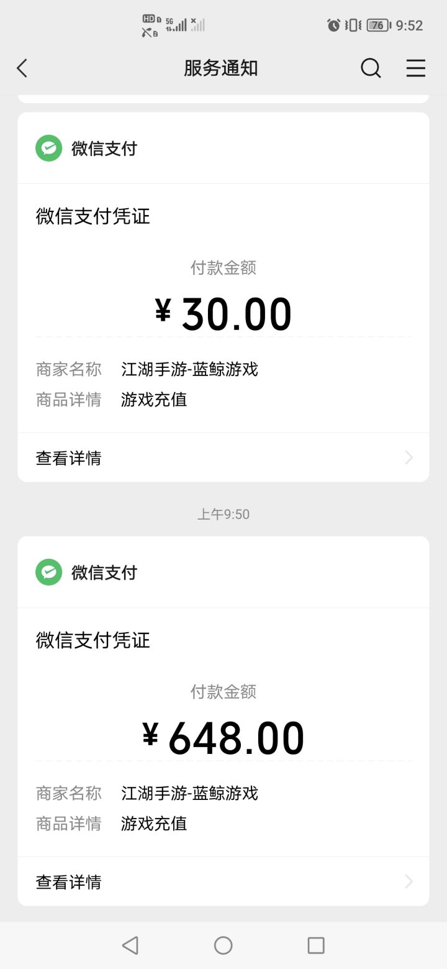Viewport: 447px width, 969px height.
Task: Open 查看详情 for the ¥648.00 payment
Action: pos(68,882)
